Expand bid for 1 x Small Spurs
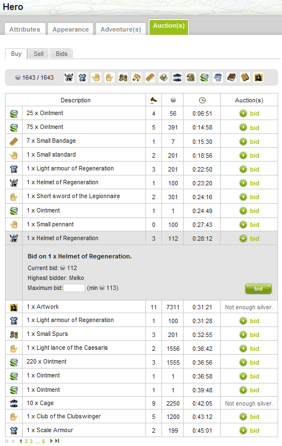Viewport: 282px width, 446px height. coord(249,335)
